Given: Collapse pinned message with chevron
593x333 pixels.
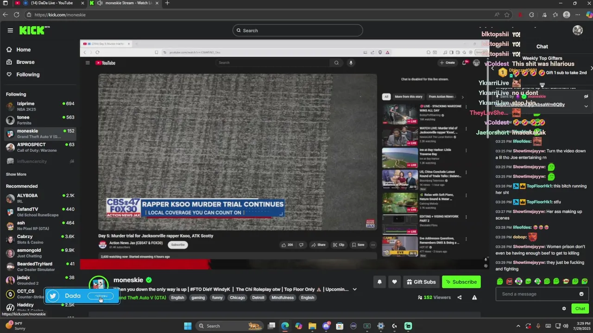Looking at the screenshot, I should coord(586,106).
